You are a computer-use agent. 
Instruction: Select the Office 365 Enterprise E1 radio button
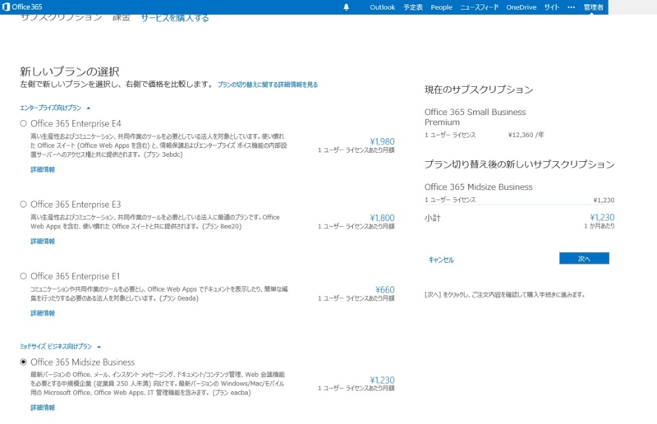point(24,276)
